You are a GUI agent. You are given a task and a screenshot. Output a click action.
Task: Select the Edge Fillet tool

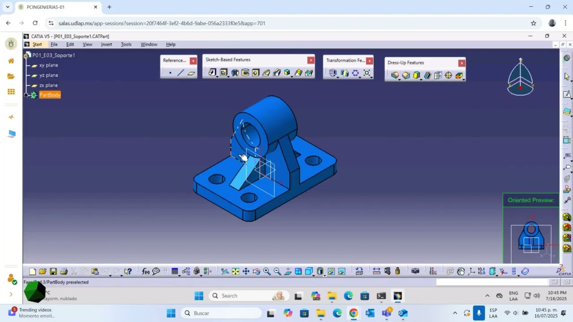point(394,75)
